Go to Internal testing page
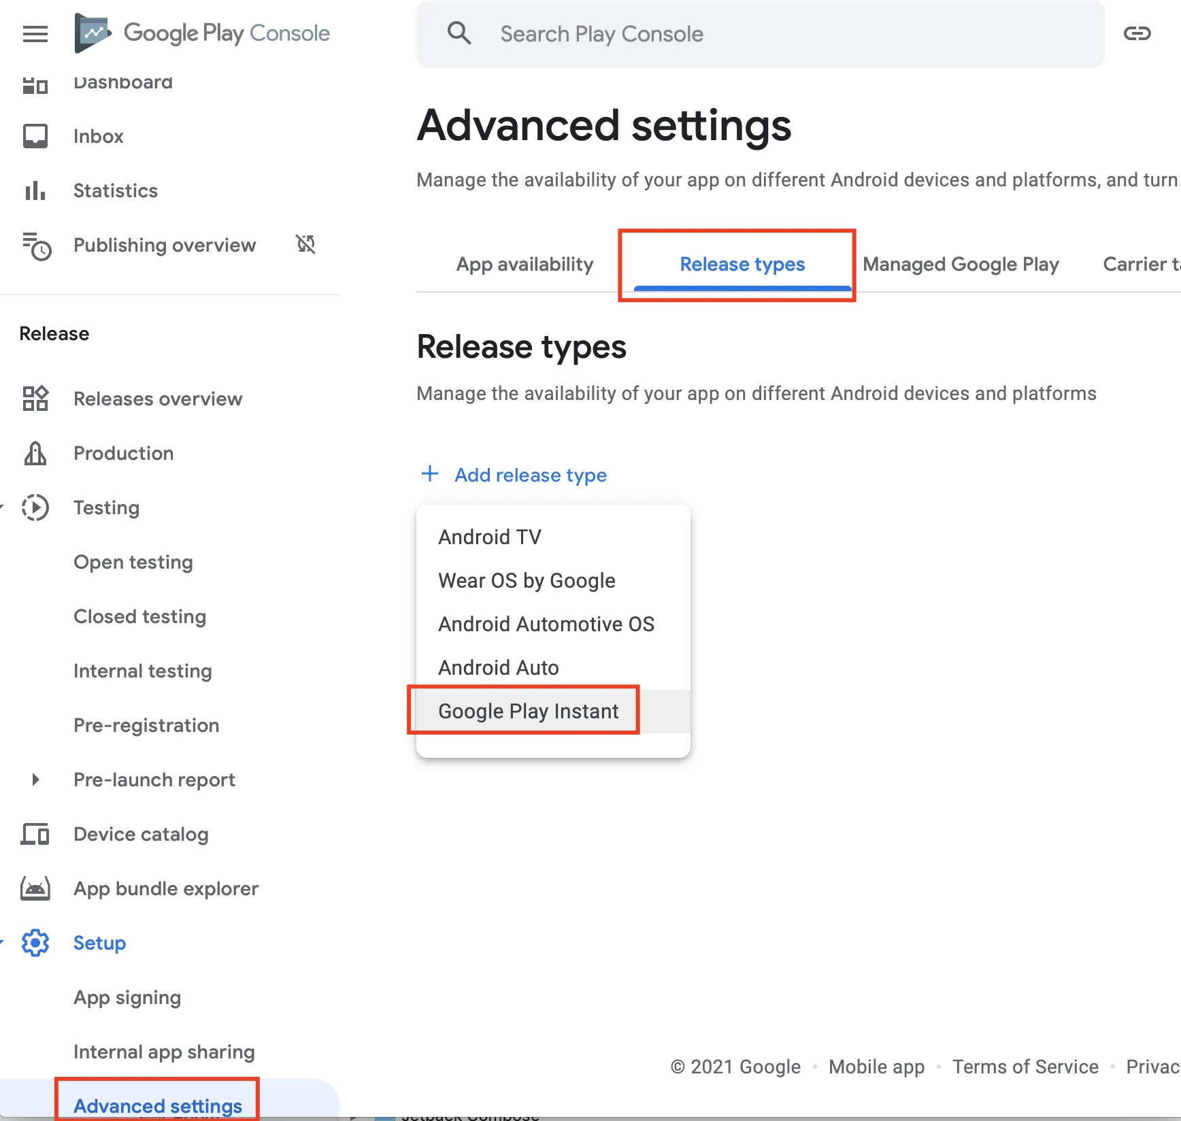The width and height of the screenshot is (1181, 1121). point(142,671)
